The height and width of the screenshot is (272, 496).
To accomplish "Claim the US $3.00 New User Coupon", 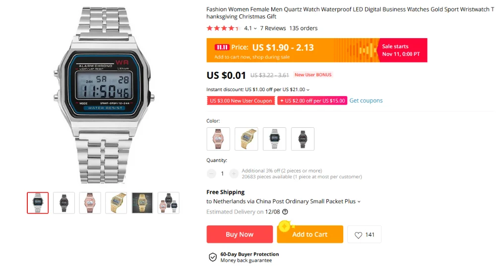I will 241,101.
